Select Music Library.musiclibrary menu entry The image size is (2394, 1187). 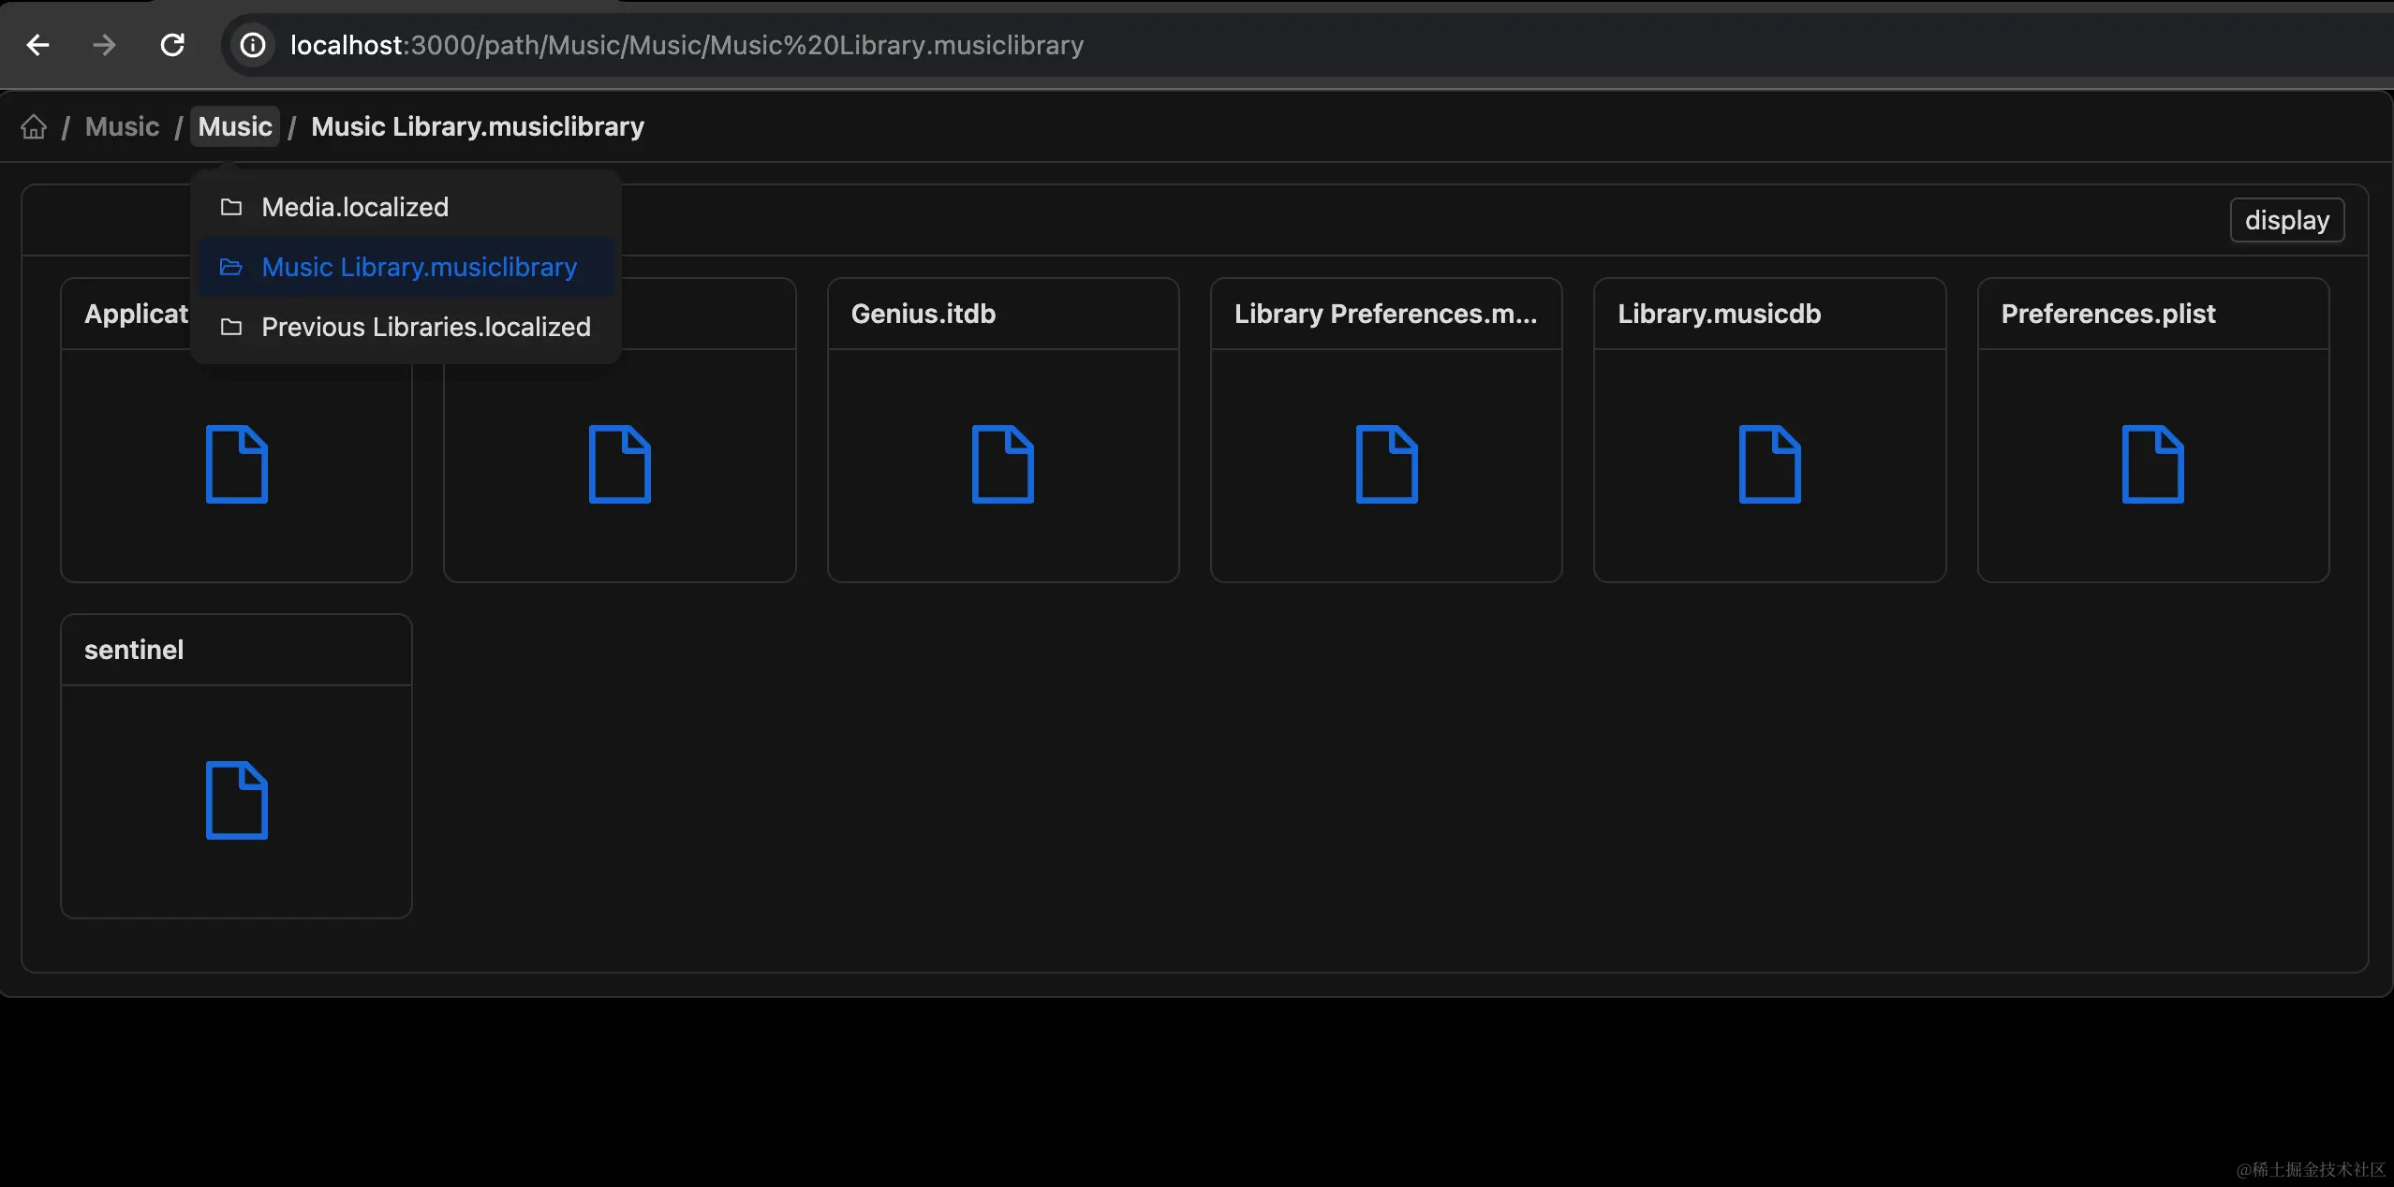tap(419, 267)
